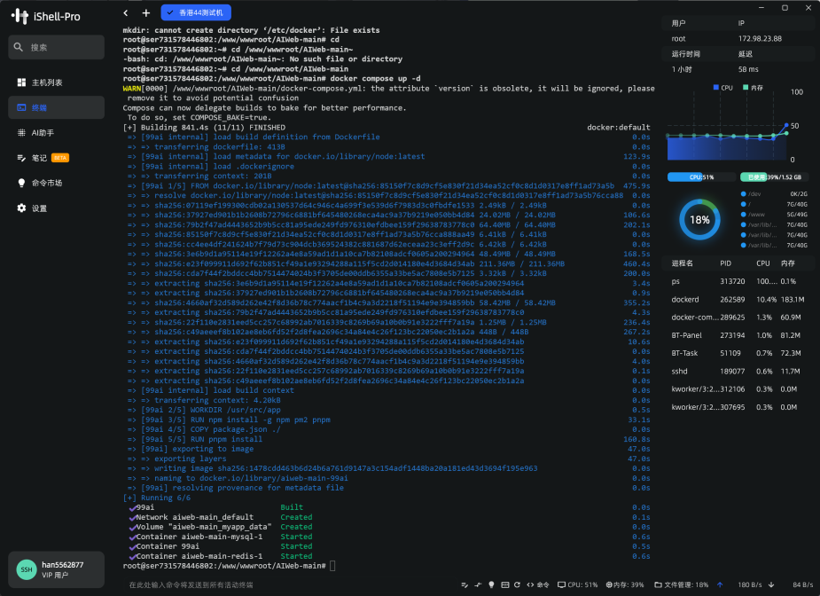
Task: Add a new terminal tab with plus
Action: (x=146, y=12)
